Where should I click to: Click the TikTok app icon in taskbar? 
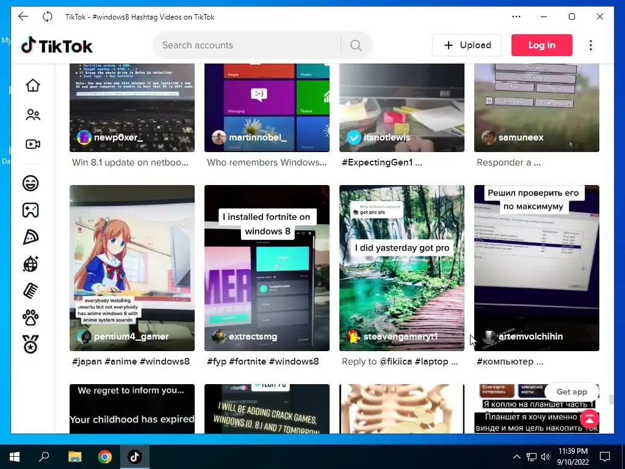click(x=135, y=457)
